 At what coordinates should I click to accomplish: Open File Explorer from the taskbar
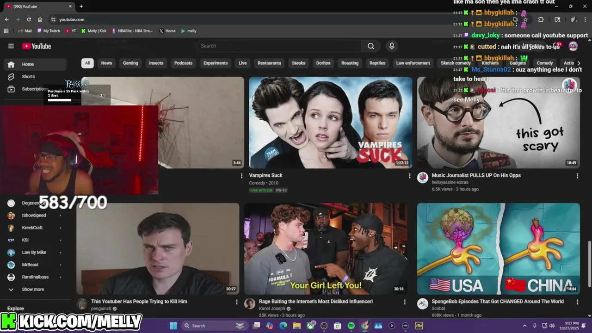(297, 326)
